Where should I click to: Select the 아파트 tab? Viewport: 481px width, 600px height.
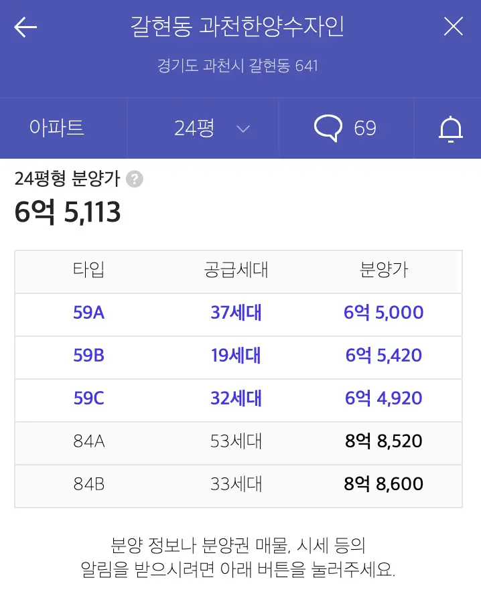point(57,128)
